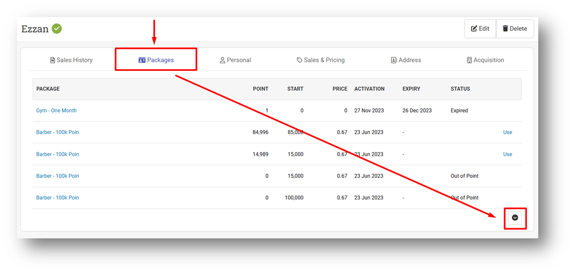
Task: Click Use for the 14,989 point package
Action: [508, 154]
